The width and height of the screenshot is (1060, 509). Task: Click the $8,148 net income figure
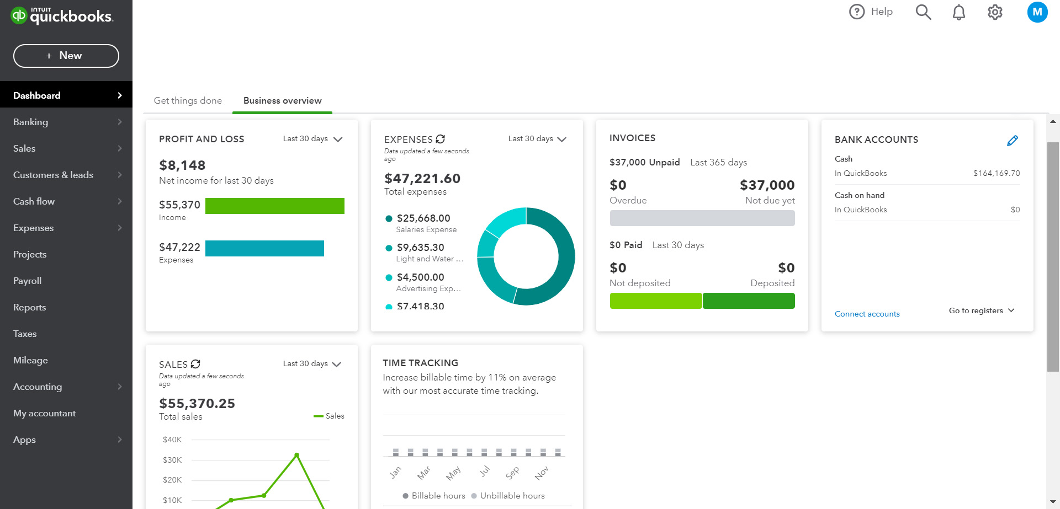point(182,165)
